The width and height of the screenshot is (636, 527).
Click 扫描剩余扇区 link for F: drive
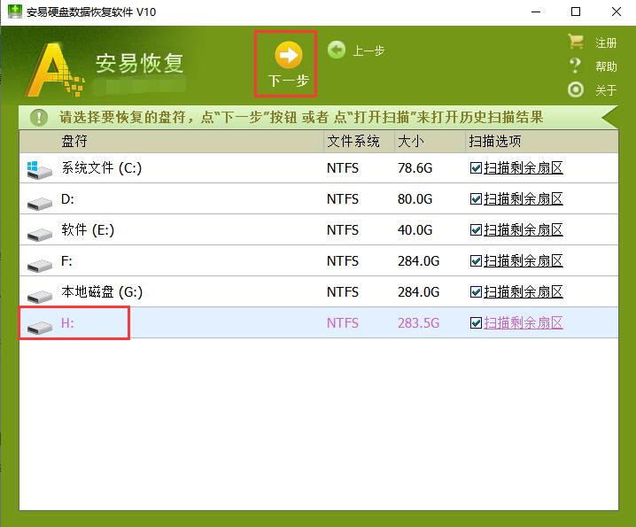(x=524, y=261)
